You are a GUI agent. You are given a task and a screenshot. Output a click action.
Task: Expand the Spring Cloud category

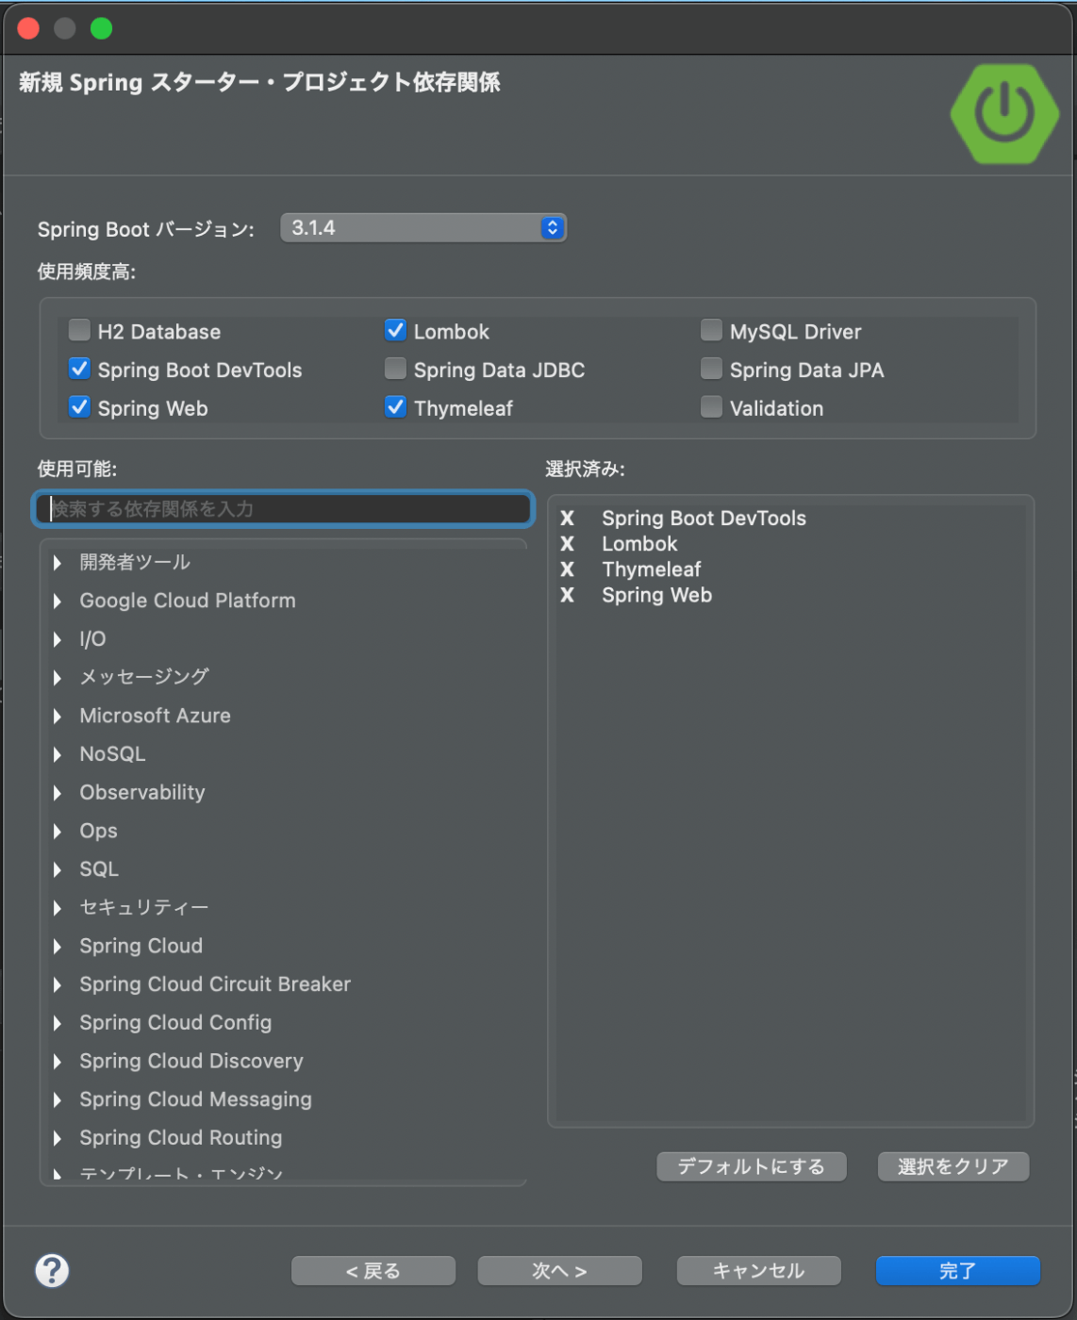(58, 947)
